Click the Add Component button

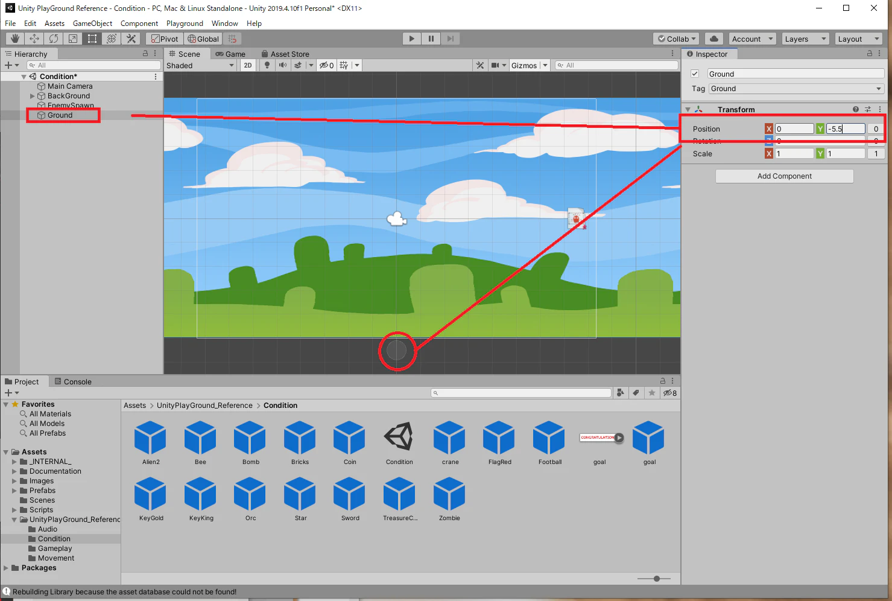click(784, 176)
